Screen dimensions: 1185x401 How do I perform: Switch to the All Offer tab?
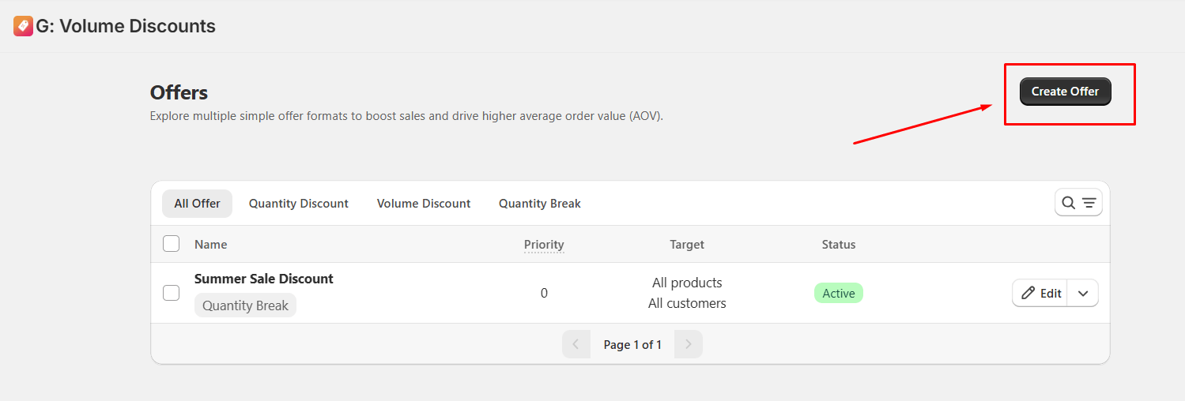click(197, 204)
